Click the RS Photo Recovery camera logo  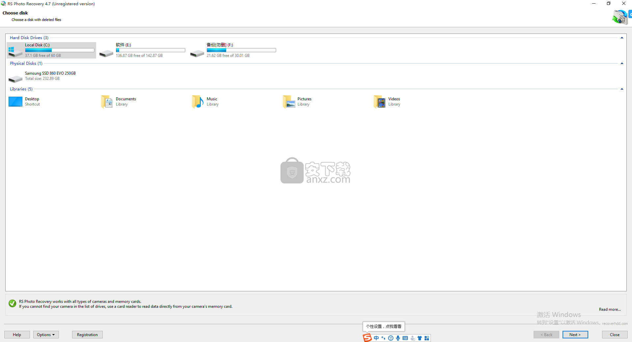pyautogui.click(x=620, y=17)
